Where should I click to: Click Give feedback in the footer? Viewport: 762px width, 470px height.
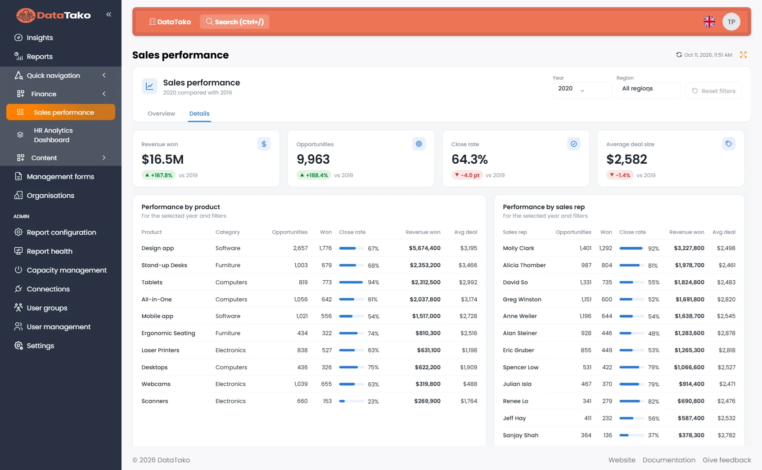726,460
